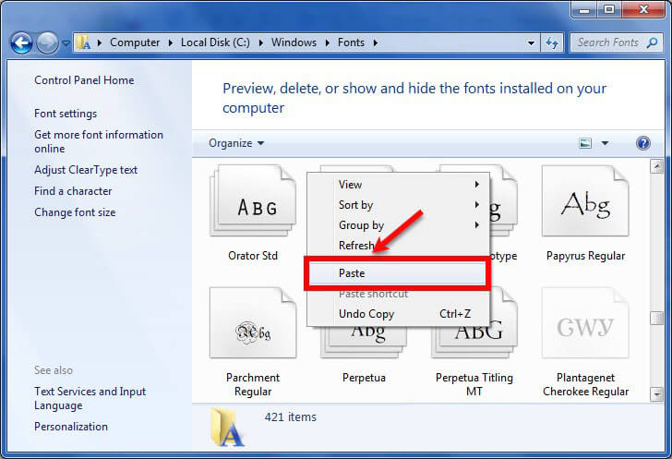
Task: Select the Plantagenet Cherokee Regular font icon
Action: pyautogui.click(x=585, y=322)
